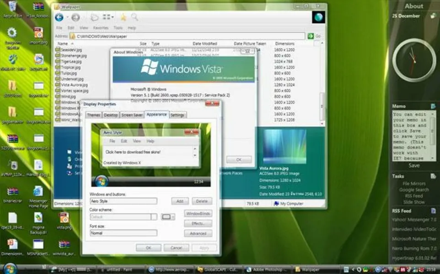Open the Edit menu in Wallpaper window
Image resolution: width=440 pixels, height=274 pixels.
click(71, 28)
